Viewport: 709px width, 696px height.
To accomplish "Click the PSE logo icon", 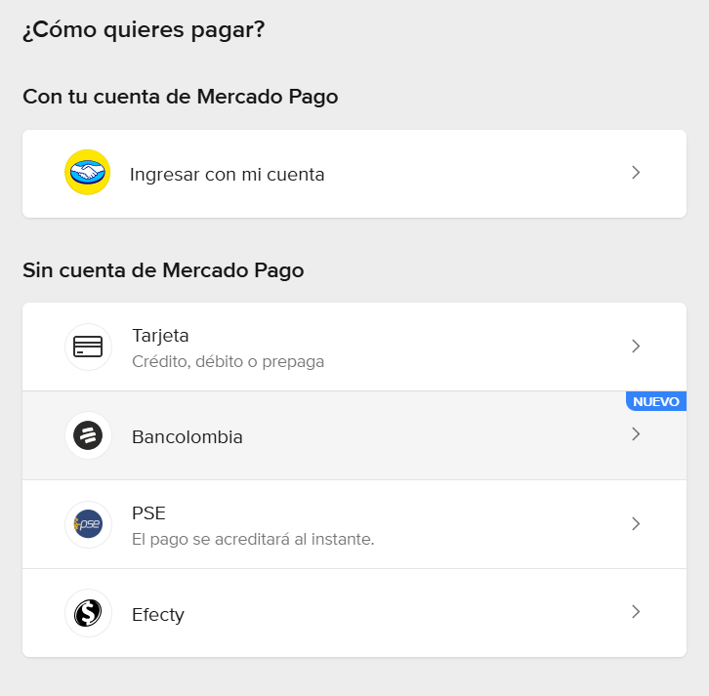I will click(x=88, y=524).
